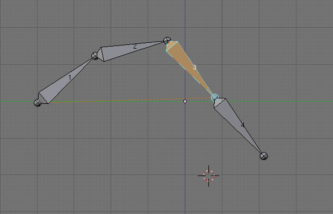Select bone labeled 2
Viewport: 333px width, 214px height.
(129, 51)
